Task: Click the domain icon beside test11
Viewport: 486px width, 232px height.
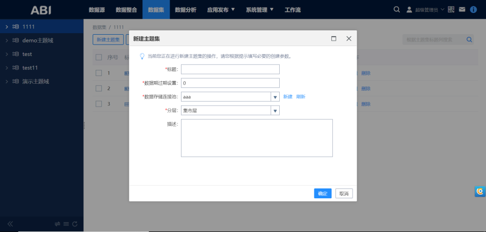Action: 15,67
